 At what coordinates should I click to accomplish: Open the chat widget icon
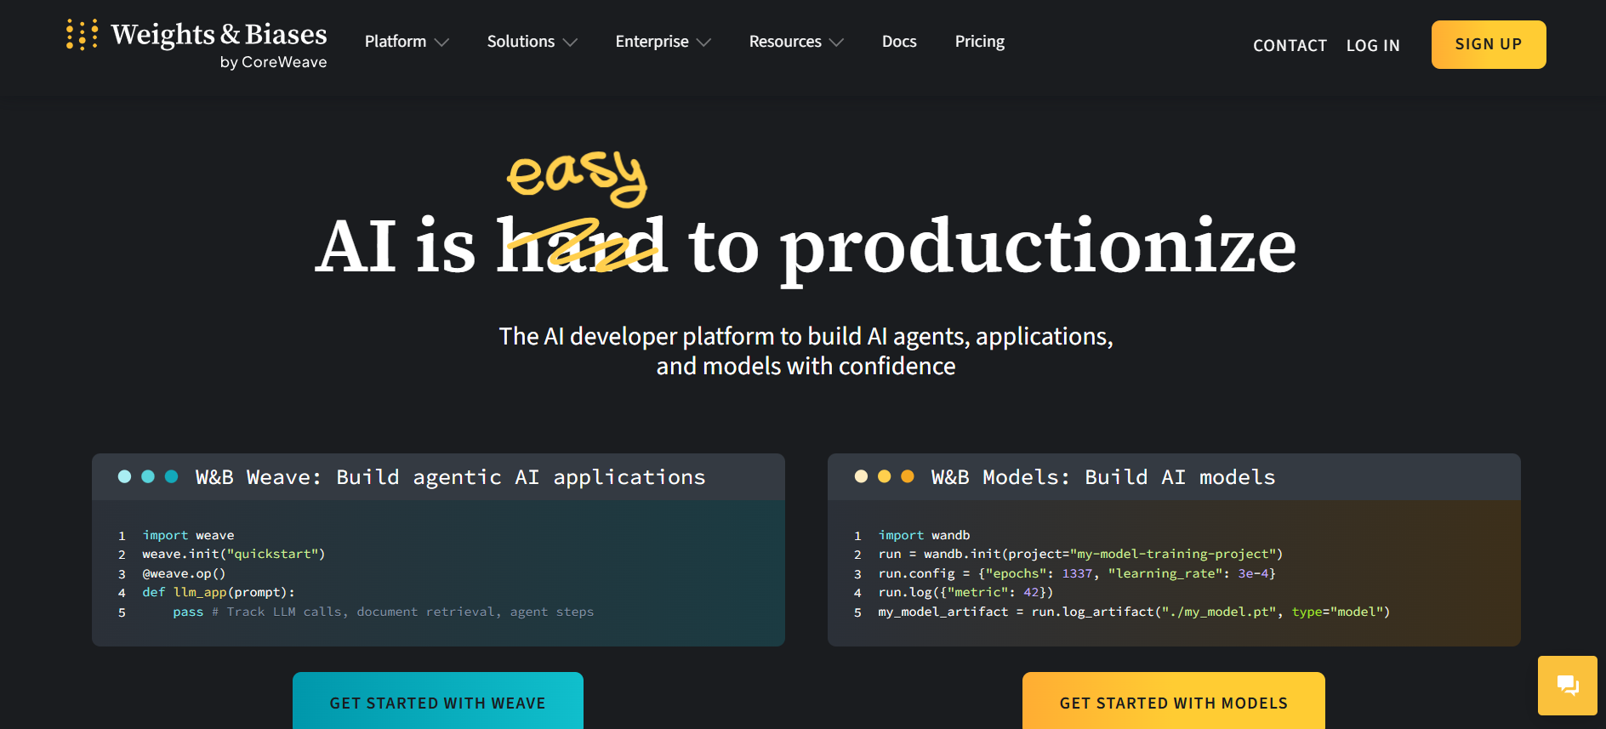pos(1567,685)
